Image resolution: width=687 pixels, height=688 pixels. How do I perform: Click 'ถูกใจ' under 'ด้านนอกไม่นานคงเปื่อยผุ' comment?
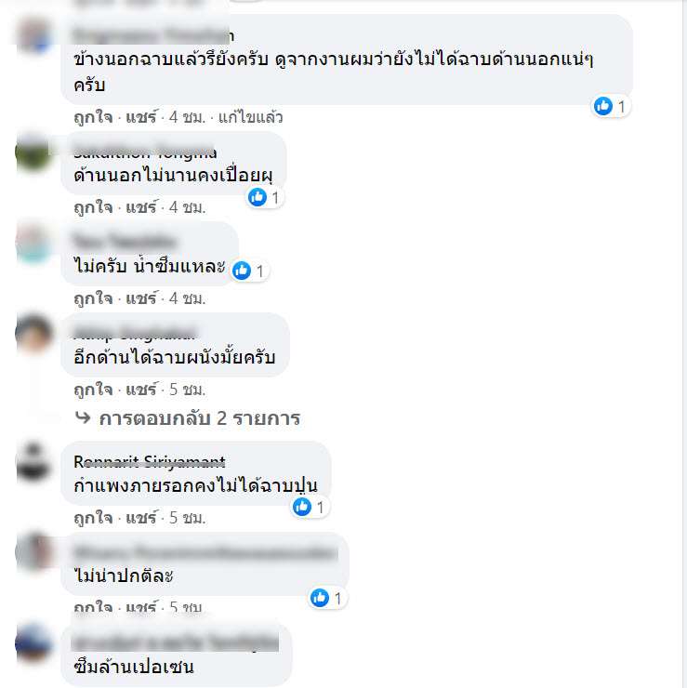94,207
